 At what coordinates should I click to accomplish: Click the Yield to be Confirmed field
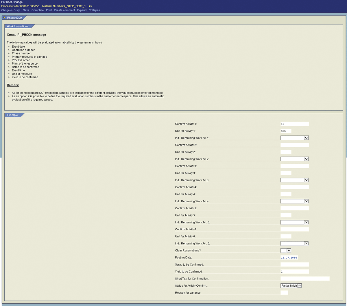(294, 272)
